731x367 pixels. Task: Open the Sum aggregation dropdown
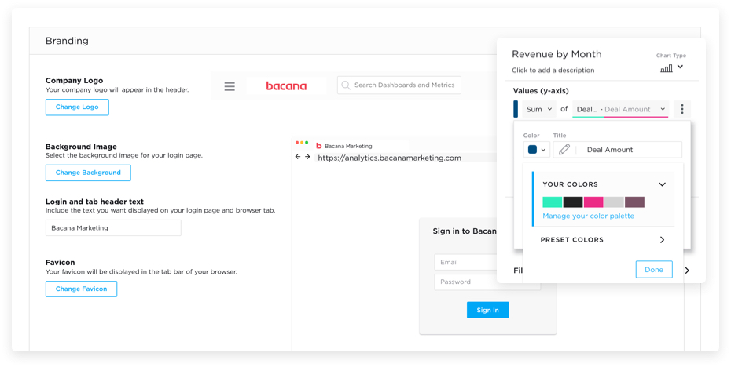[x=539, y=110]
